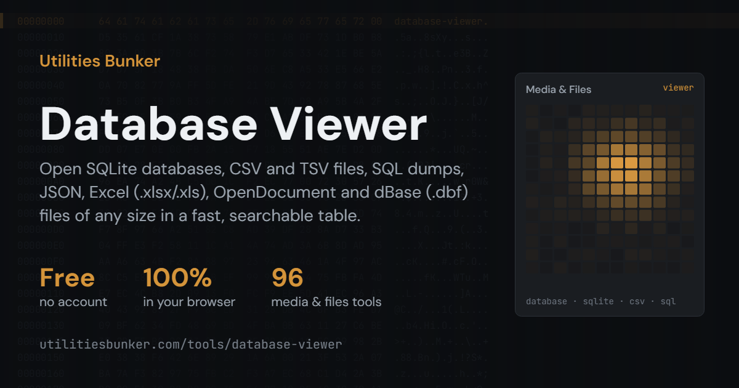Image resolution: width=739 pixels, height=388 pixels.
Task: Select the Database Viewer heading
Action: 233,124
